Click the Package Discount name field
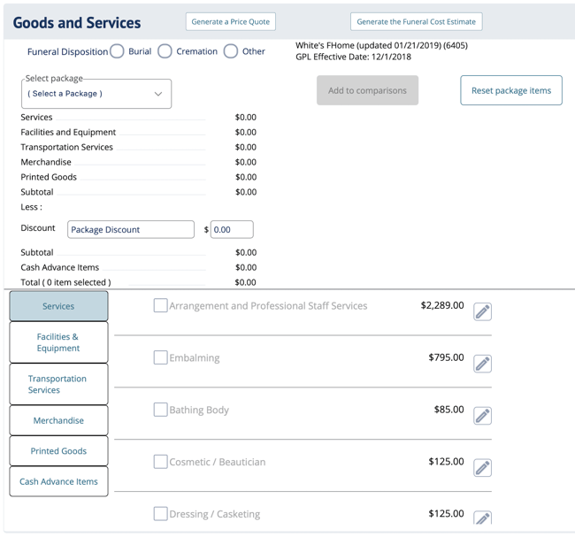575x537 pixels. (x=131, y=230)
